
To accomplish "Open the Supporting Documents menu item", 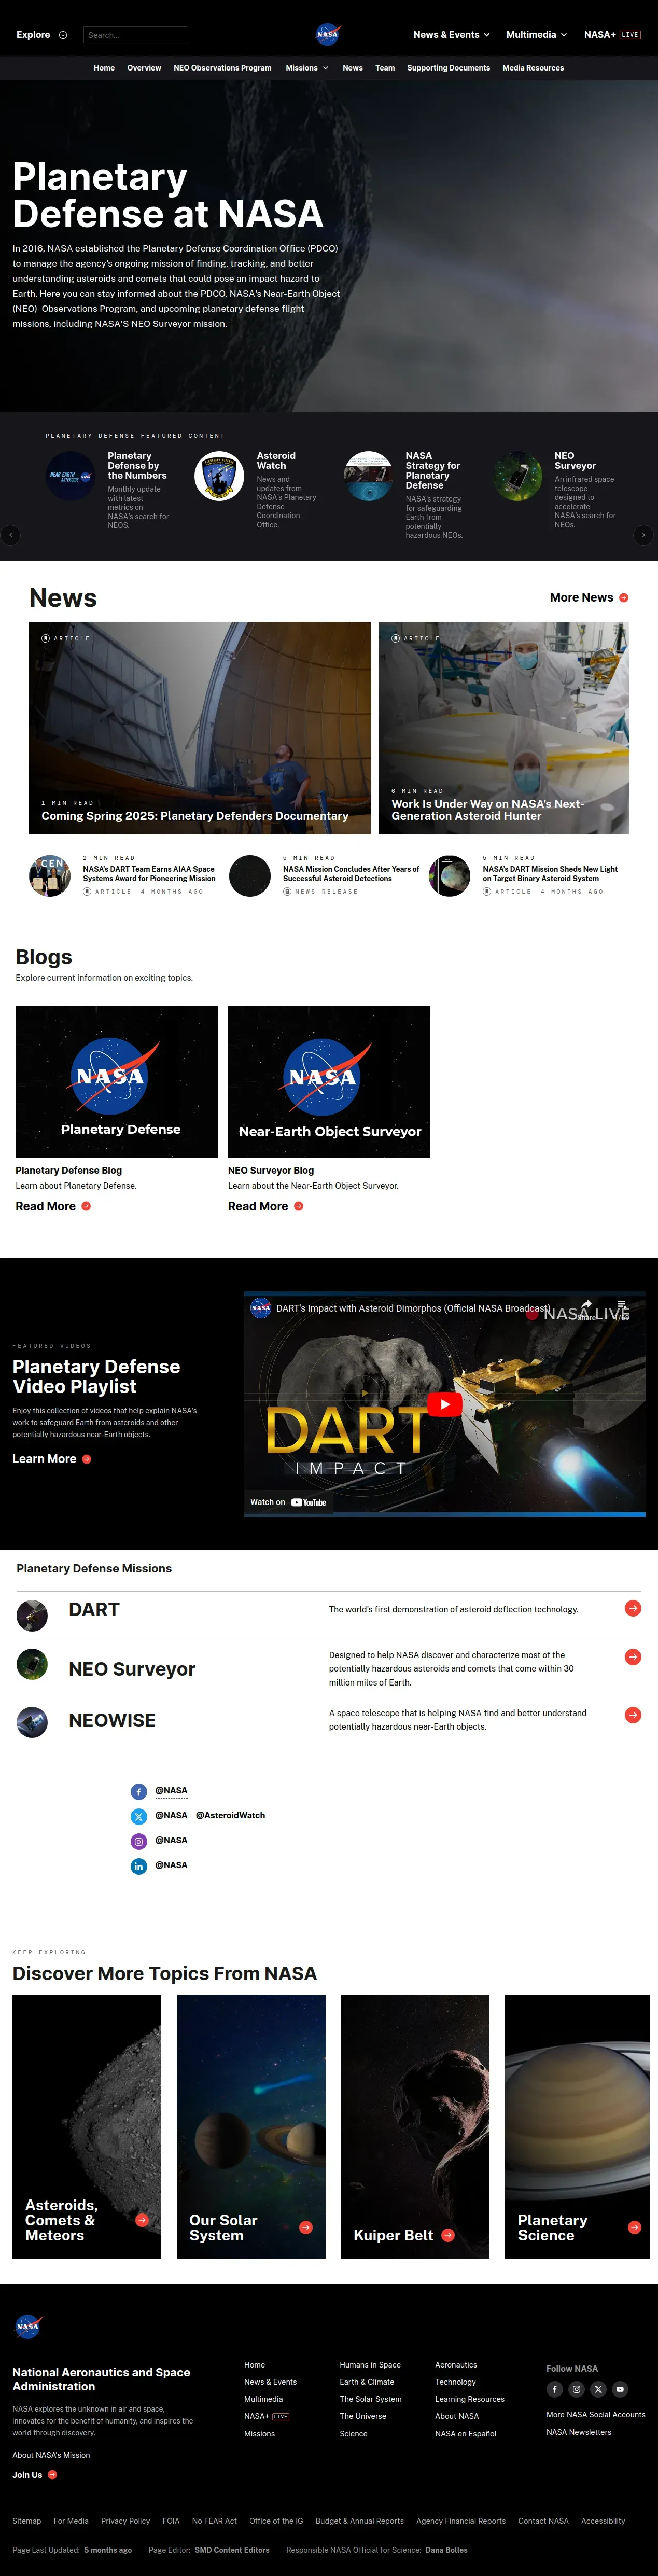I will point(448,68).
